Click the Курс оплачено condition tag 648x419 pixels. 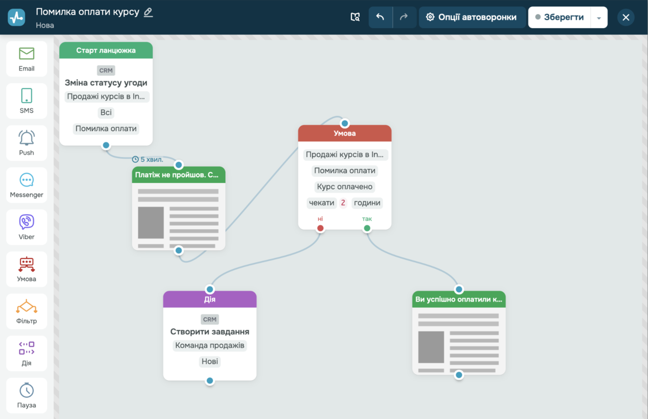(345, 187)
